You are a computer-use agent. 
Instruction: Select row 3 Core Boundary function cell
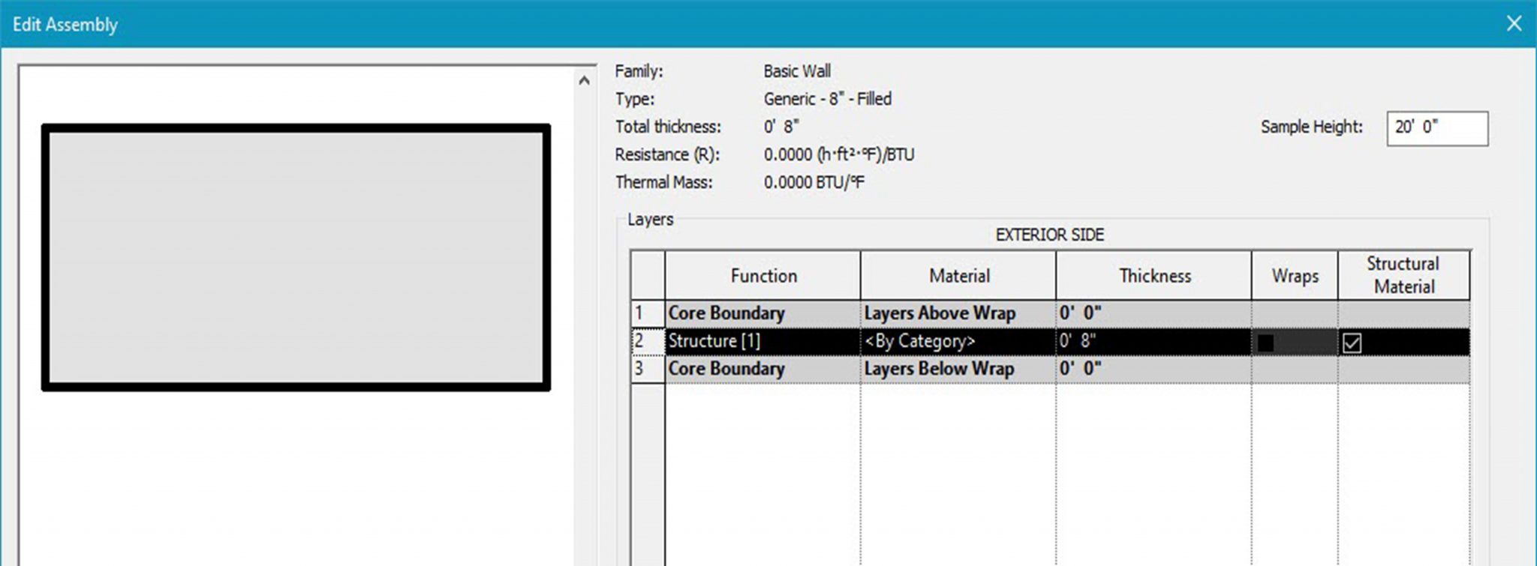click(762, 369)
